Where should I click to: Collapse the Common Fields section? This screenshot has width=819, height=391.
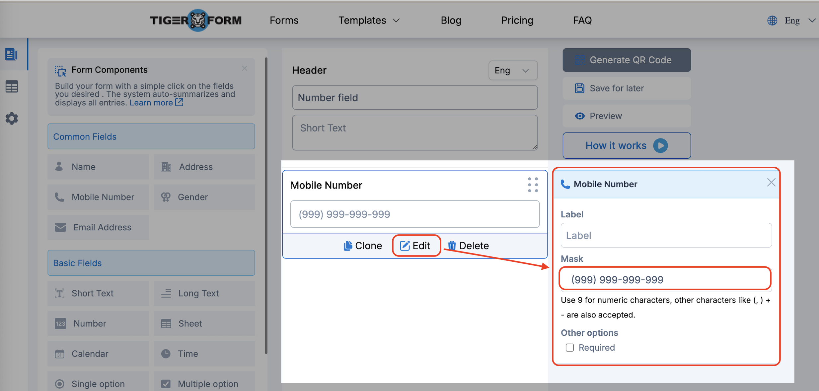coord(151,137)
